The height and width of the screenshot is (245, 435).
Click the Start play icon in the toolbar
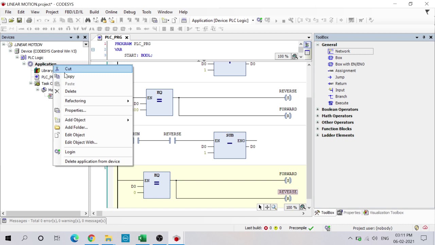tap(276, 20)
